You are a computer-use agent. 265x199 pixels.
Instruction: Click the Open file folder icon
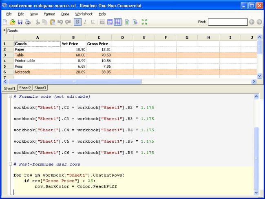(13, 22)
